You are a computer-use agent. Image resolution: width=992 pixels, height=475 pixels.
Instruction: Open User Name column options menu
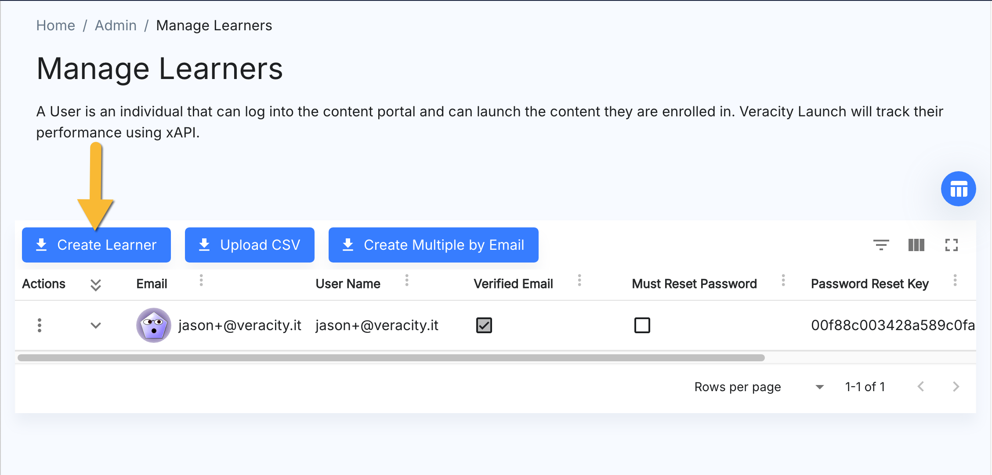pos(407,281)
